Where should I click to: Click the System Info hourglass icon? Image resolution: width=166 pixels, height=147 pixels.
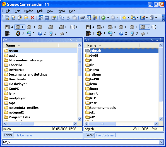41,18
